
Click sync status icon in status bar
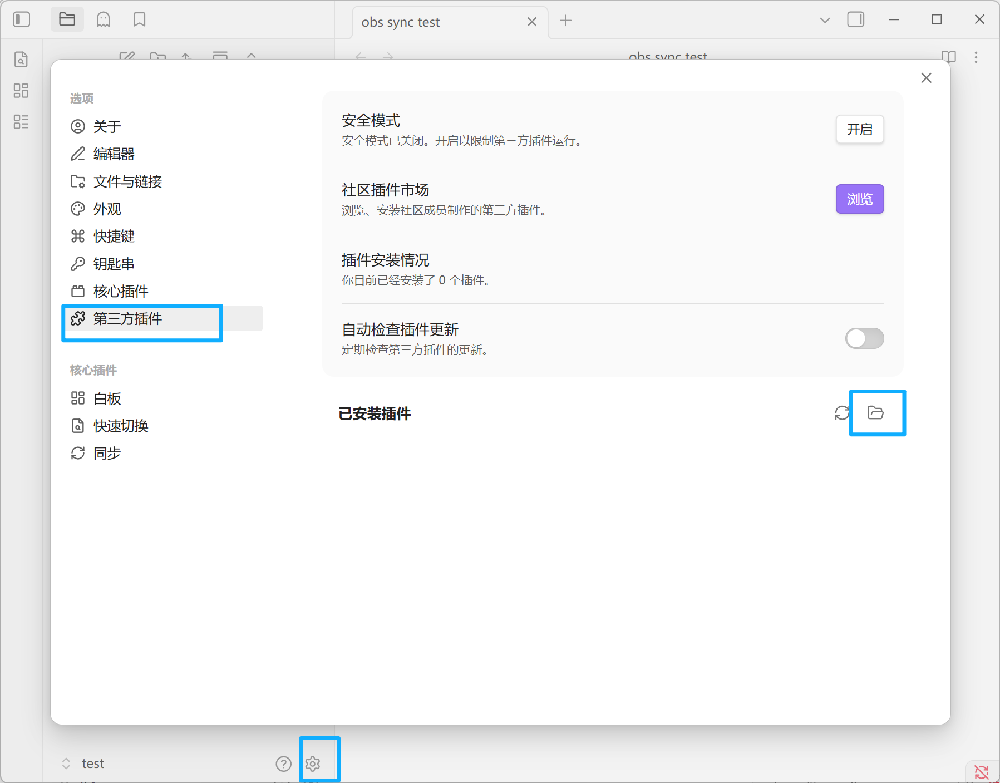coord(982,772)
